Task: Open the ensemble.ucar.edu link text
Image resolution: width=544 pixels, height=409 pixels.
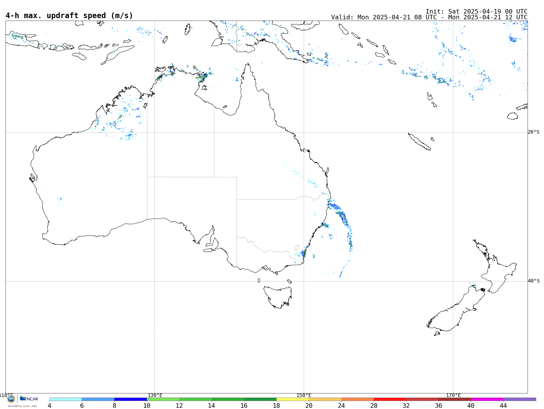Action: tap(22, 406)
